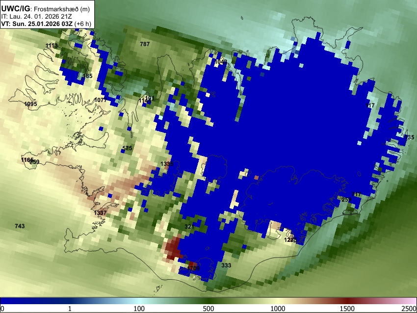Select the IT: Lau. 24. 01. 2026 21Z line

tap(36, 17)
